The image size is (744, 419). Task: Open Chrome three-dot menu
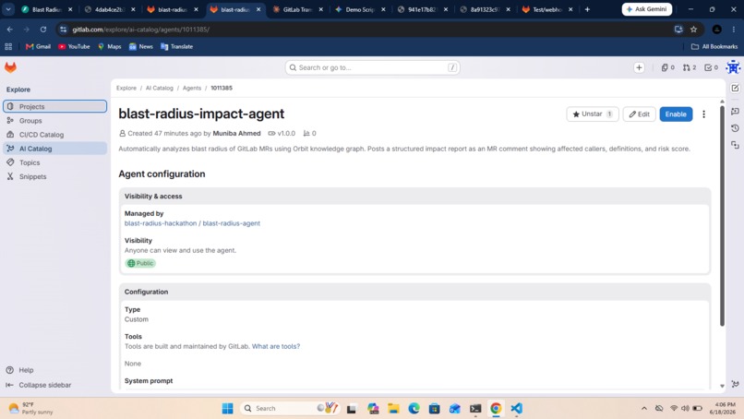pos(734,30)
